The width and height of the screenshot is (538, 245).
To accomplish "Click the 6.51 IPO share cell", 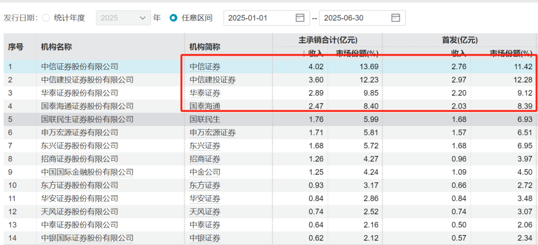I will [525, 133].
